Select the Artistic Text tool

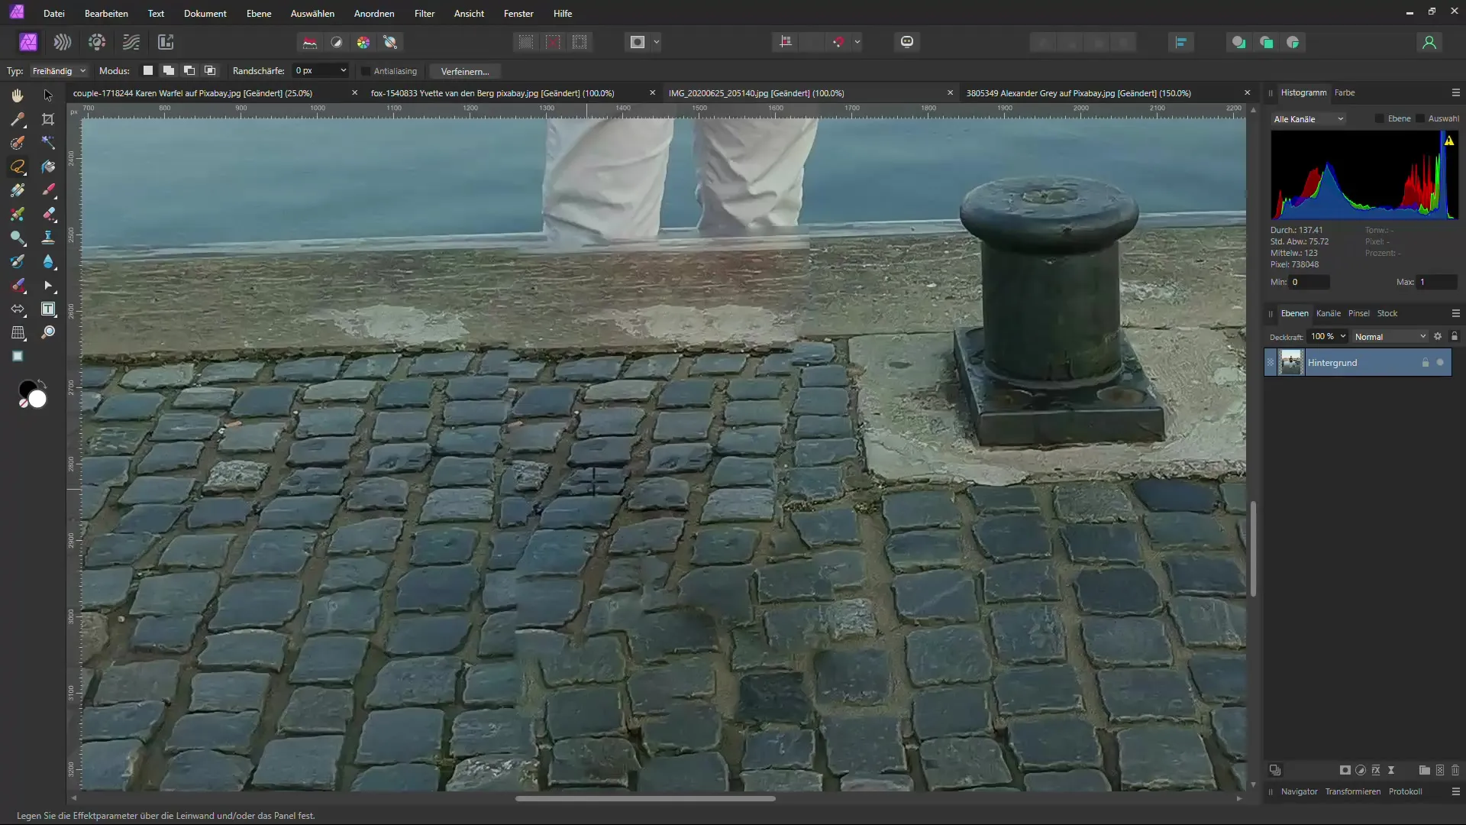tap(48, 309)
